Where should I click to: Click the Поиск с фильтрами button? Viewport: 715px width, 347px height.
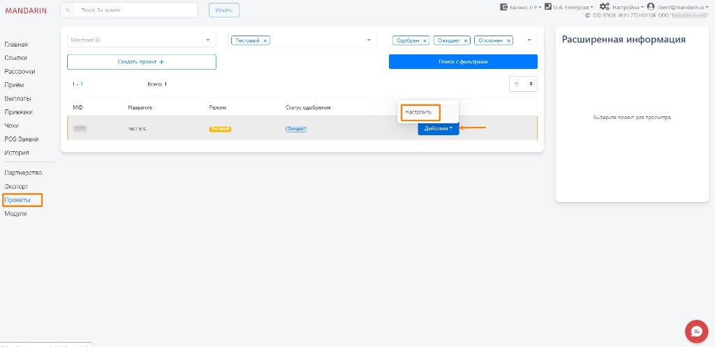click(x=463, y=62)
